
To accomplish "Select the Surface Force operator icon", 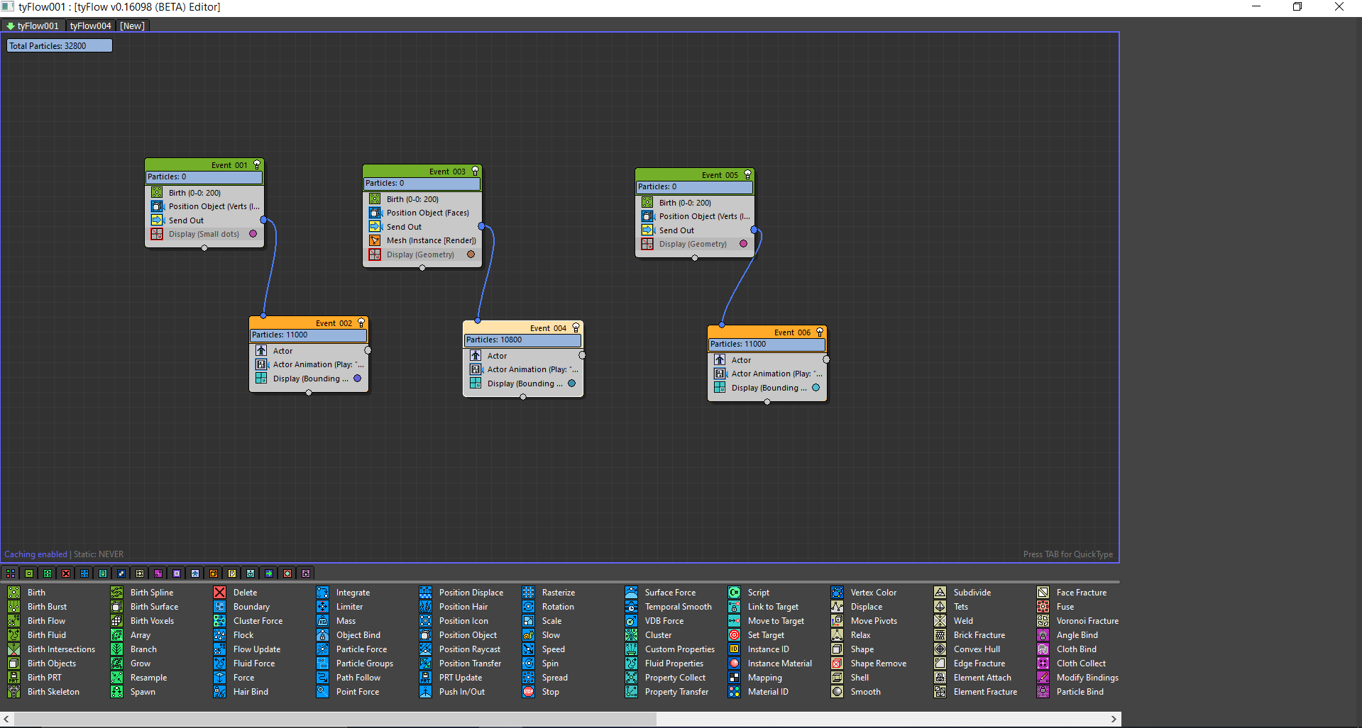I will pyautogui.click(x=632, y=593).
